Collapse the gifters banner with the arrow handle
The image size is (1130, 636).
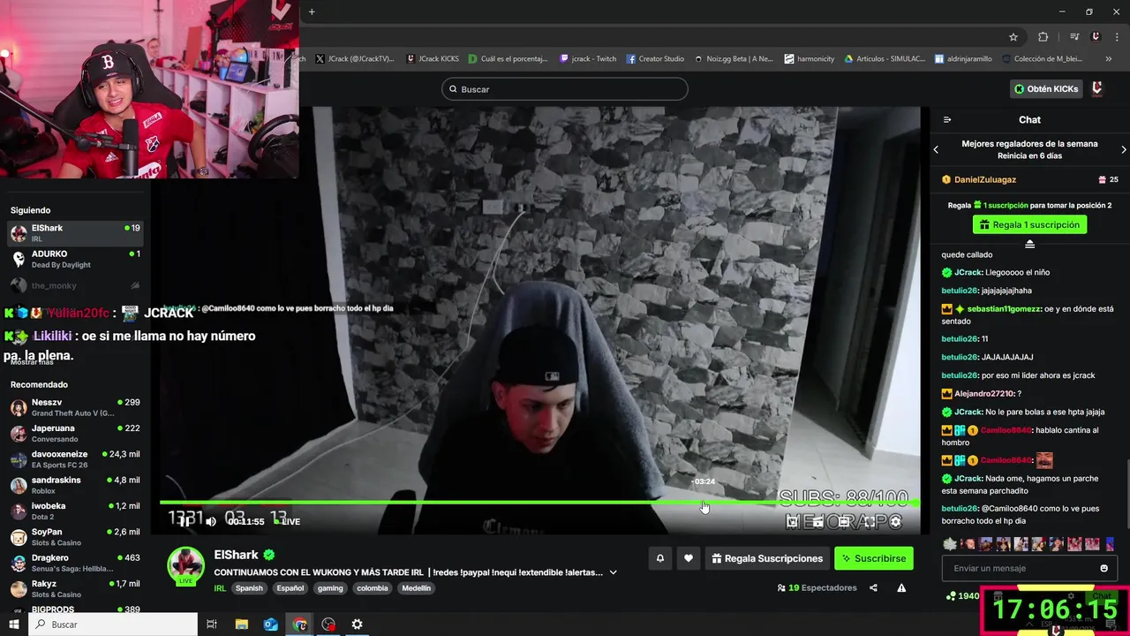tap(1029, 244)
